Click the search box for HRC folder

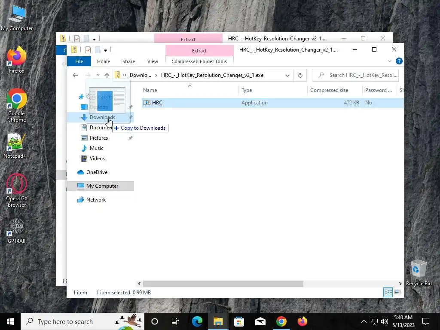coord(355,75)
